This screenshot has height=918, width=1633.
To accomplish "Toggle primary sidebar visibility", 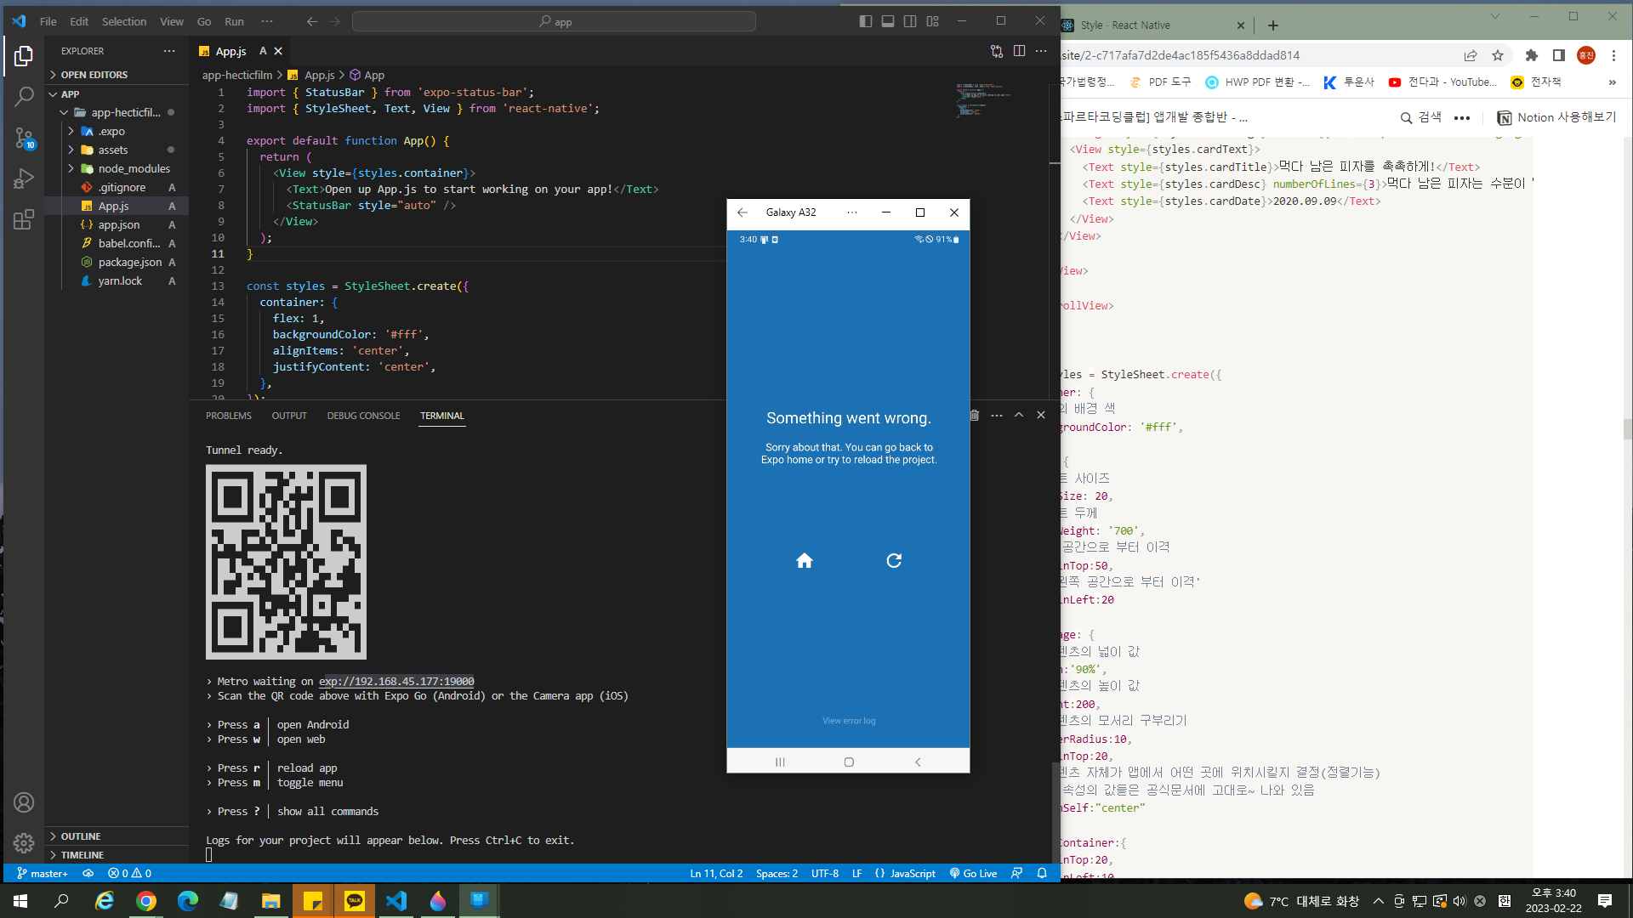I will [x=866, y=21].
